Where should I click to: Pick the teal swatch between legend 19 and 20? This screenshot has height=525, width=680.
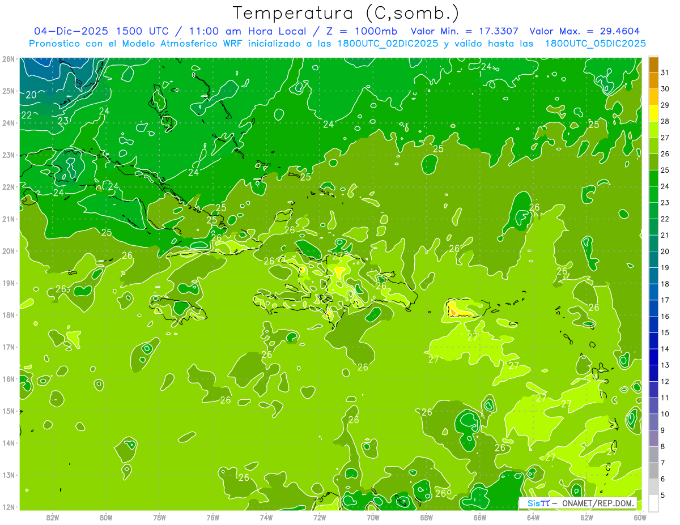coord(653,259)
